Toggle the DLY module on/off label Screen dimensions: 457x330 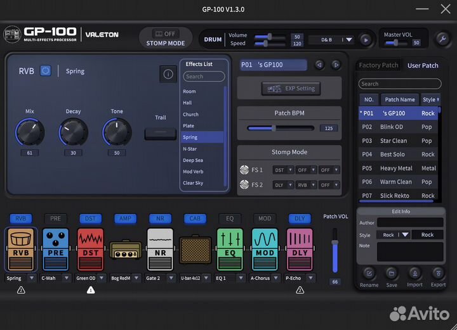pyautogui.click(x=300, y=219)
